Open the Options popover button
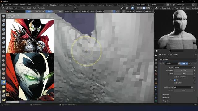The image size is (198, 111). [x=148, y=11]
